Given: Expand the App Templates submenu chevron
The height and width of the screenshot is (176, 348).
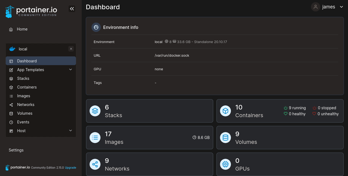Looking at the screenshot, I should 71,70.
